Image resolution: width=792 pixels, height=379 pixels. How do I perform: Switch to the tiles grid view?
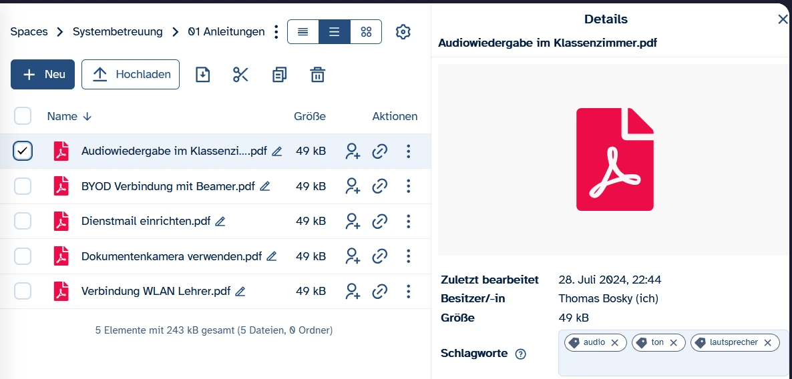tap(366, 31)
